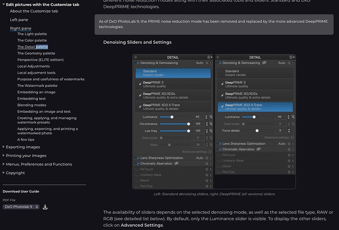Click crossed-eye icon beside left Chromatic Aberration
Image resolution: width=339 pixels, height=230 pixels.
pyautogui.click(x=176, y=163)
